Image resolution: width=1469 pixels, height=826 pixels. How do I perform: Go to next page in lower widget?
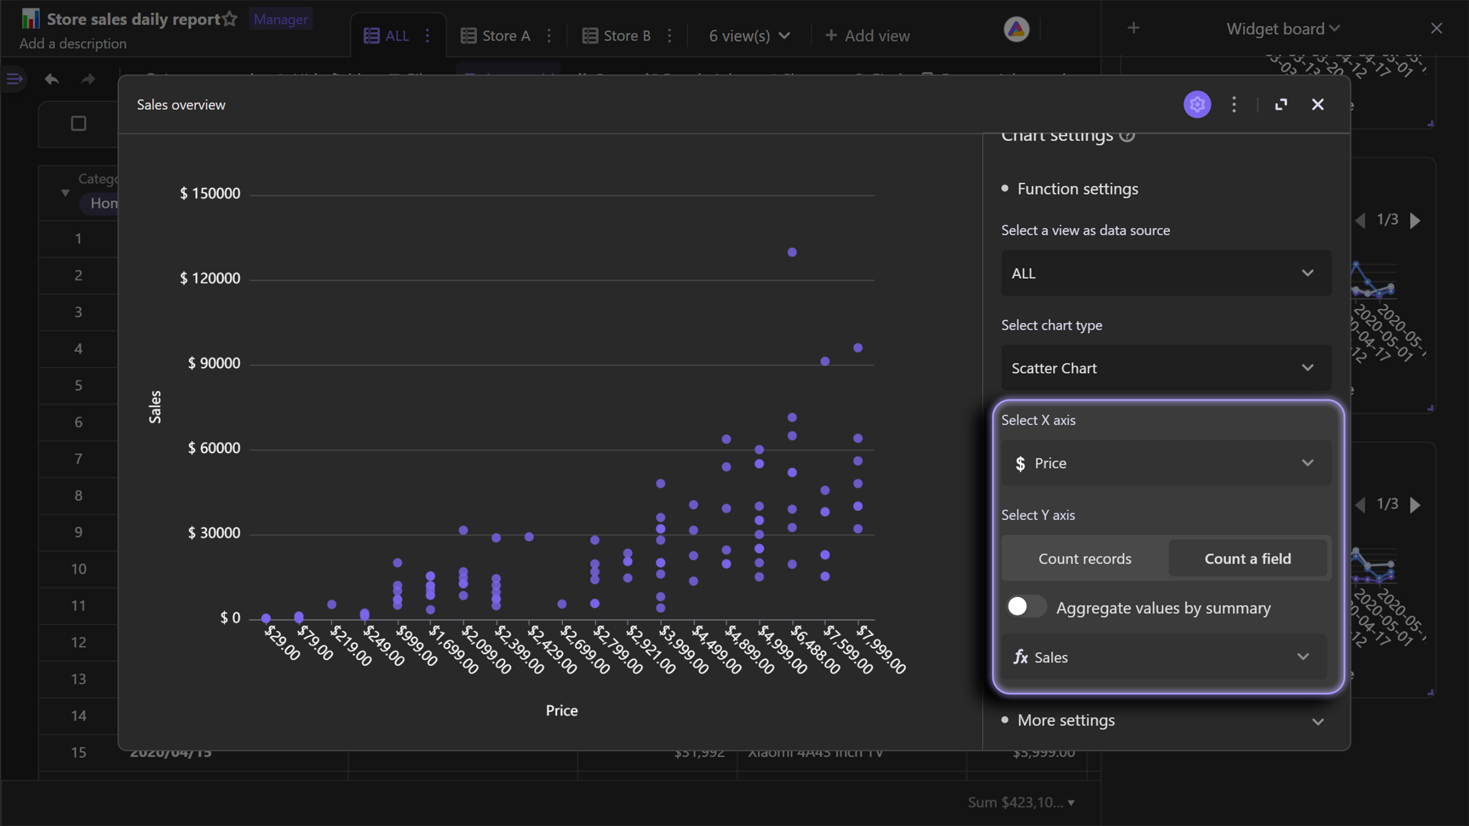tap(1415, 505)
